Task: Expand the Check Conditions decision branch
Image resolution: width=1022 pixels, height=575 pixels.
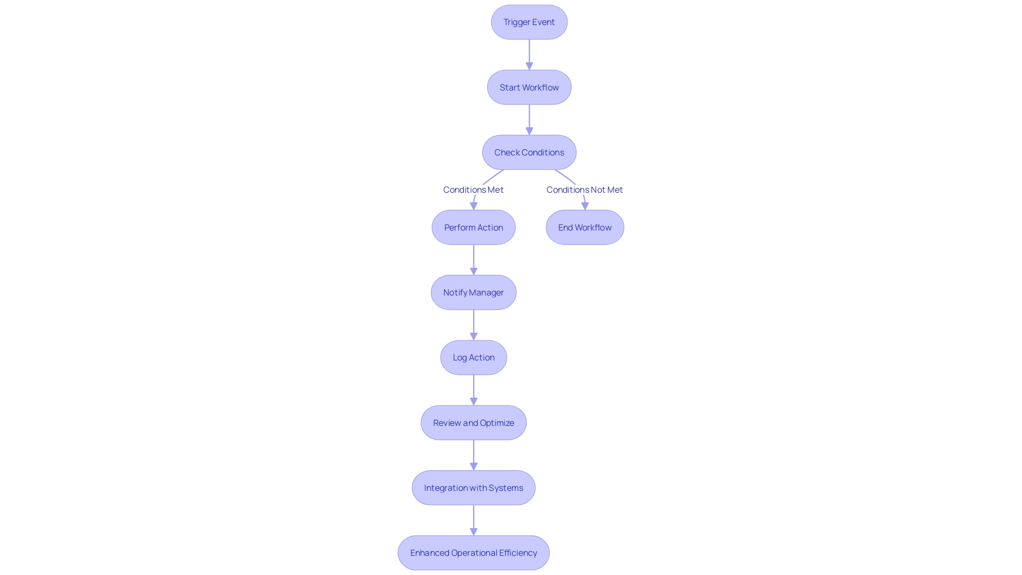Action: 529,152
